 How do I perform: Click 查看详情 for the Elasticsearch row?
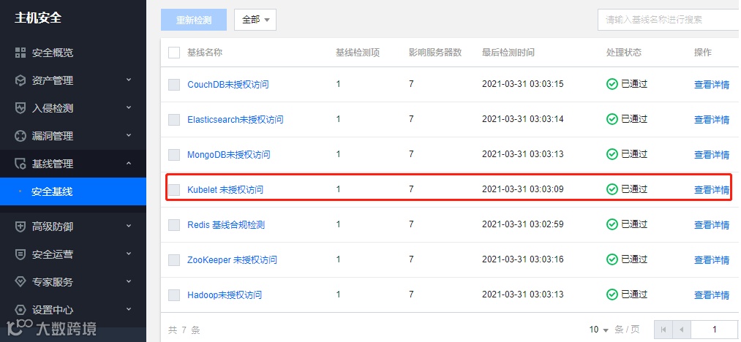coord(712,120)
